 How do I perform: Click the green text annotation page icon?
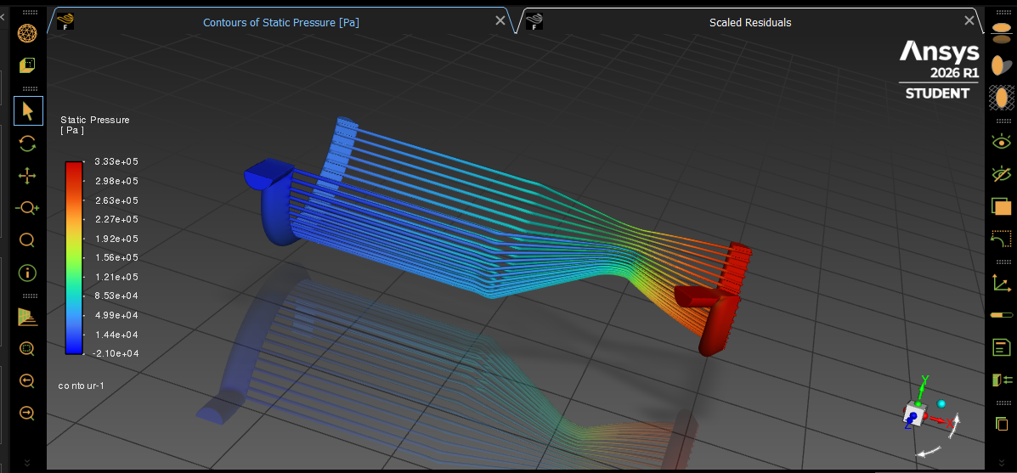coord(1002,347)
